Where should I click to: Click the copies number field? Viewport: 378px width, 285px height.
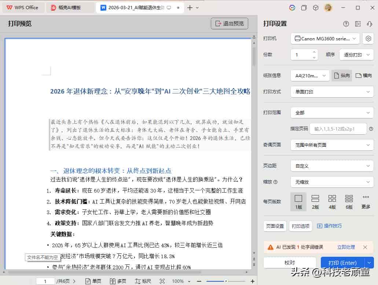(301, 55)
